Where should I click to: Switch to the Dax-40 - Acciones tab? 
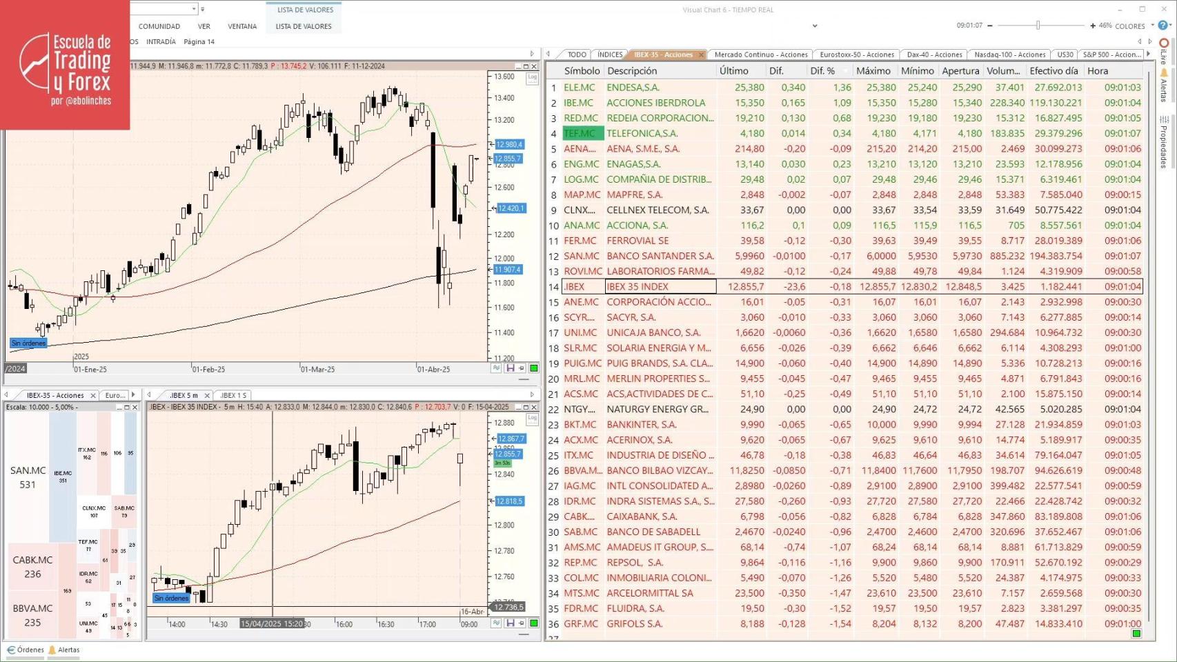click(934, 54)
